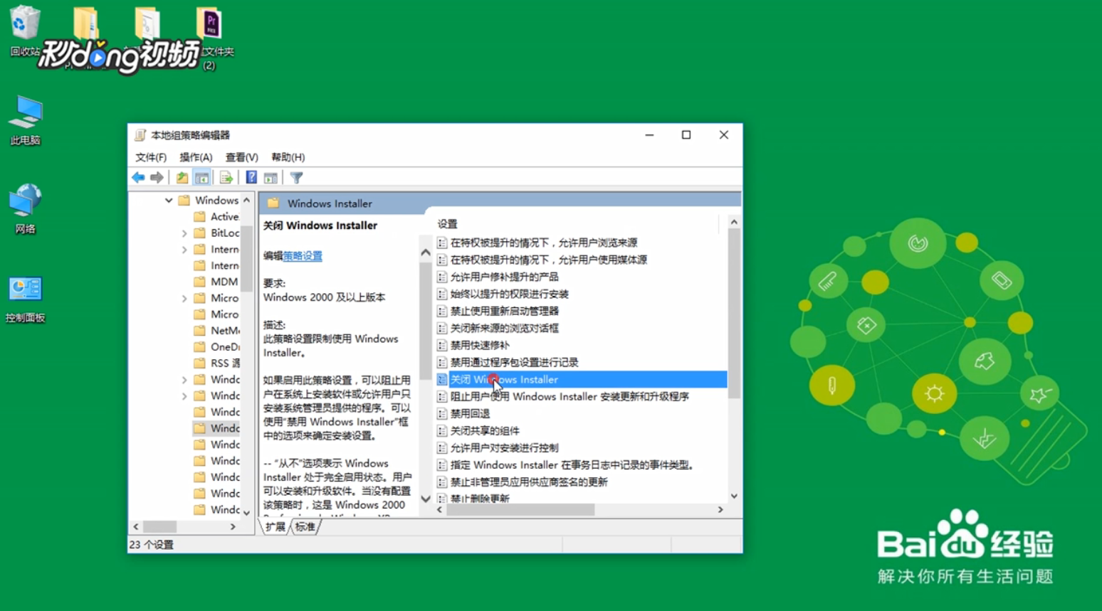This screenshot has width=1102, height=611.
Task: Click the Forward arrow in the toolbar
Action: 157,178
